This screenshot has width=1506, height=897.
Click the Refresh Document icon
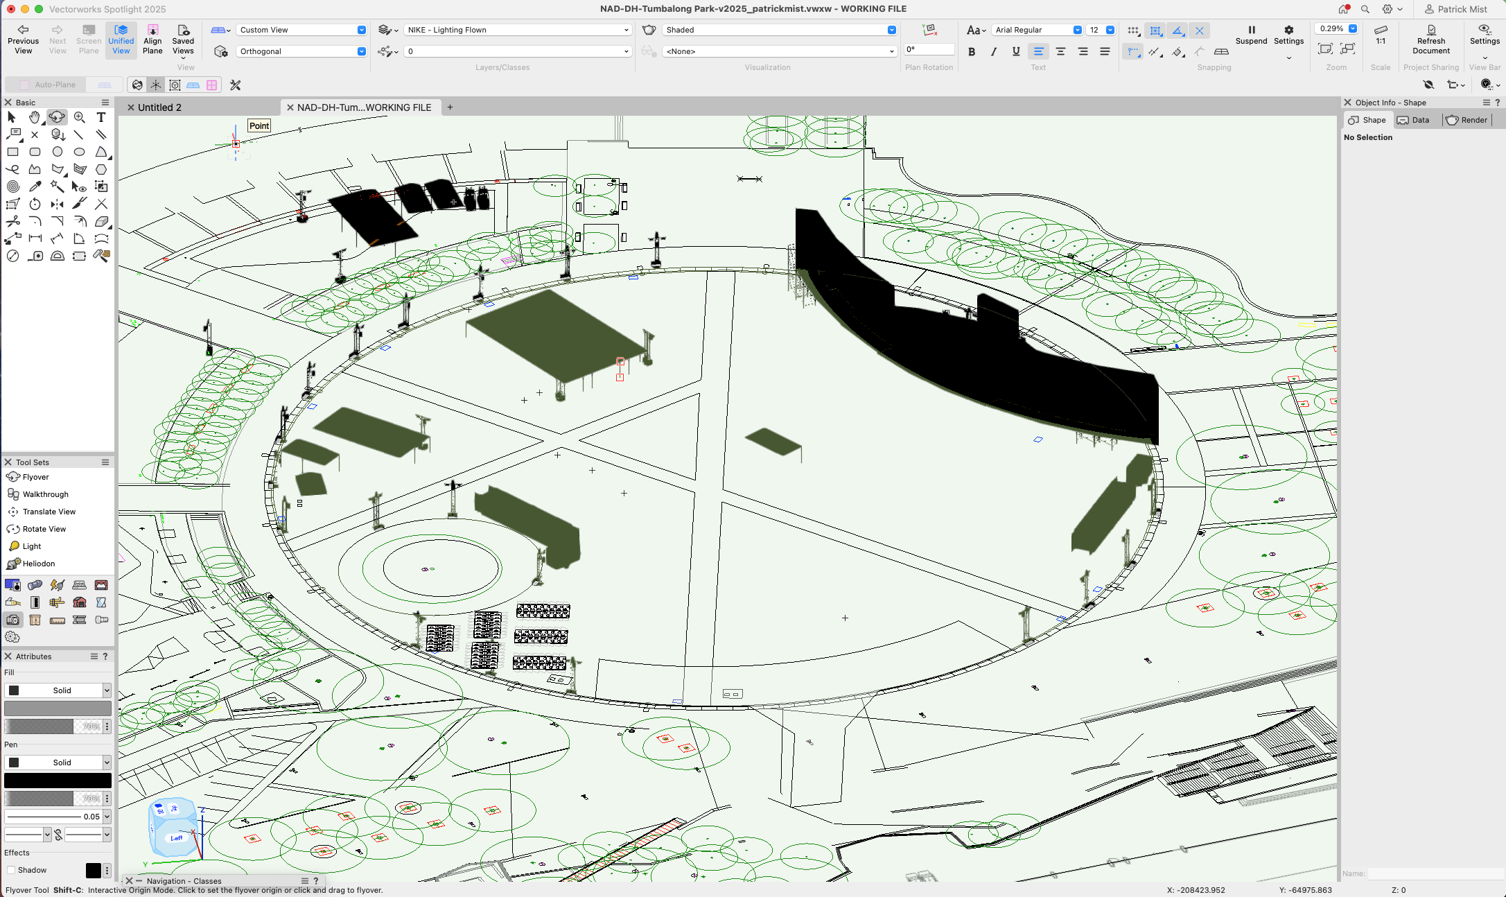pyautogui.click(x=1430, y=31)
